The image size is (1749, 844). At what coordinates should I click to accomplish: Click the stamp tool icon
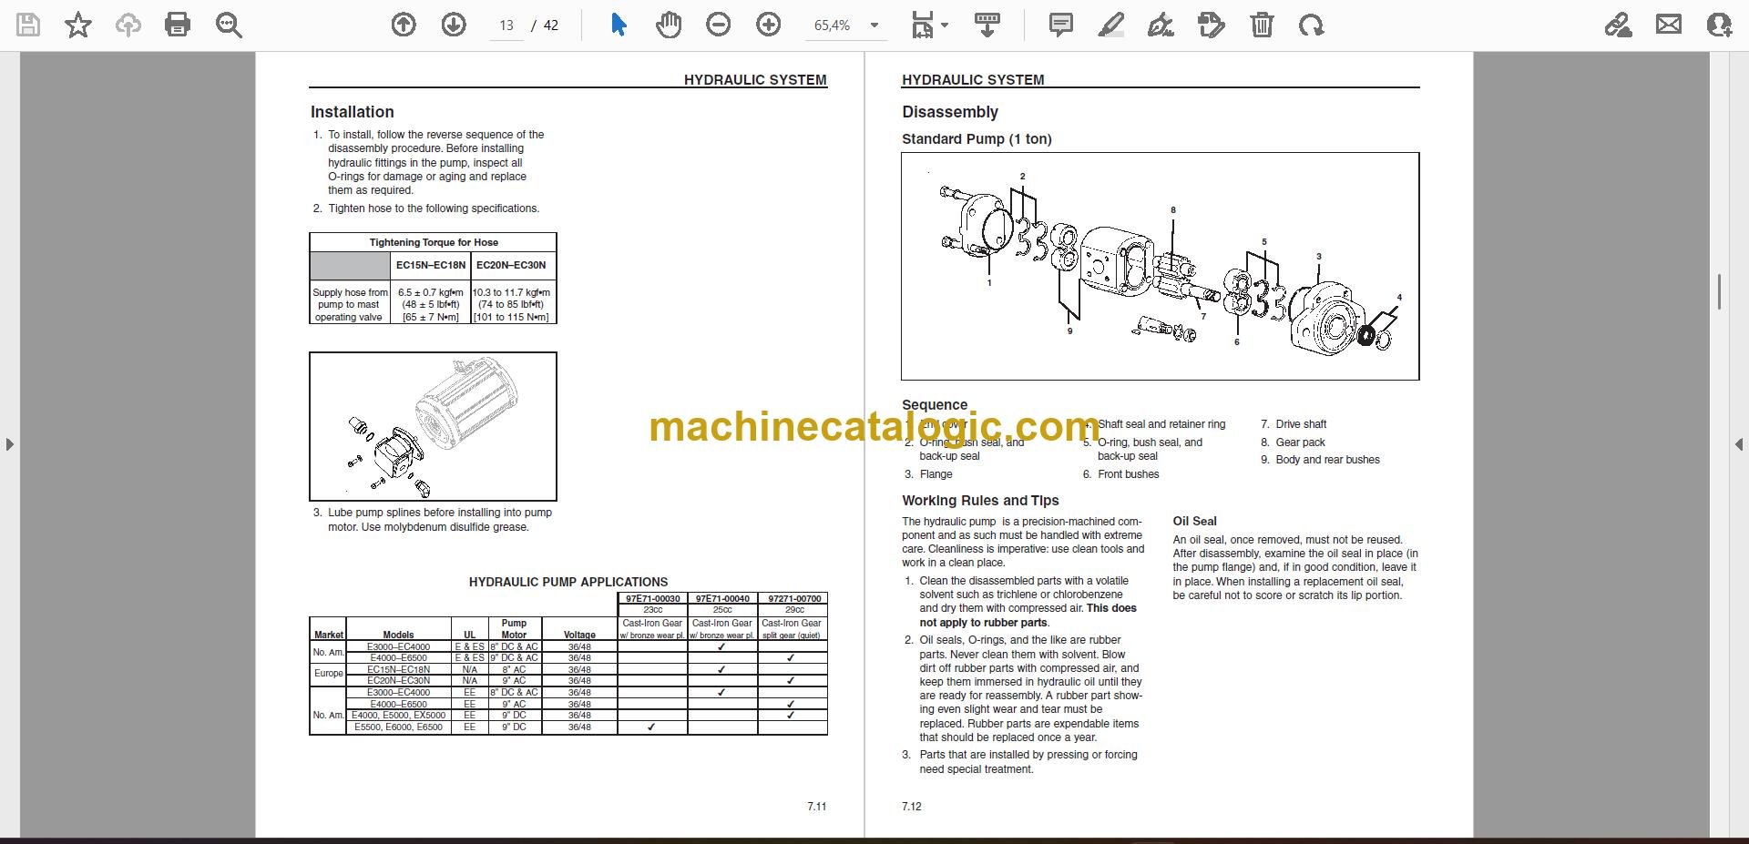[x=1212, y=25]
